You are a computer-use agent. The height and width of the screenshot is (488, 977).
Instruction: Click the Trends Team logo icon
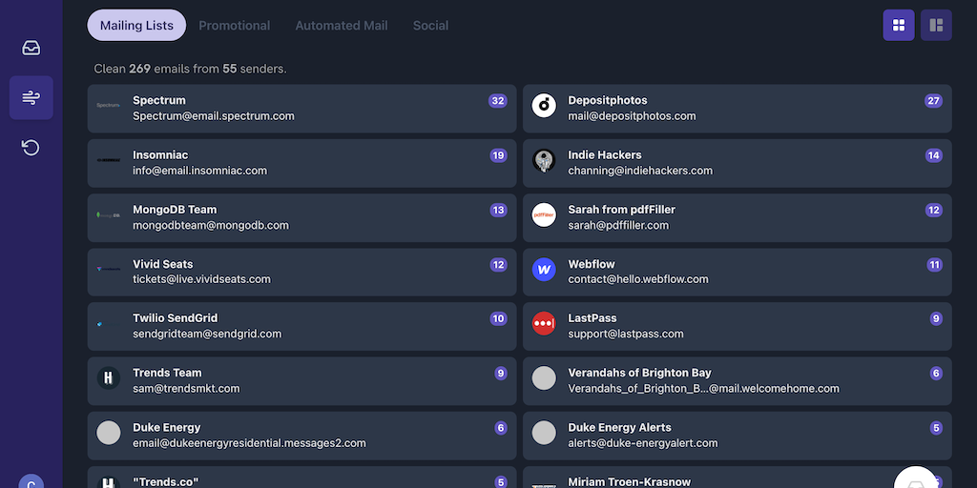coord(109,378)
